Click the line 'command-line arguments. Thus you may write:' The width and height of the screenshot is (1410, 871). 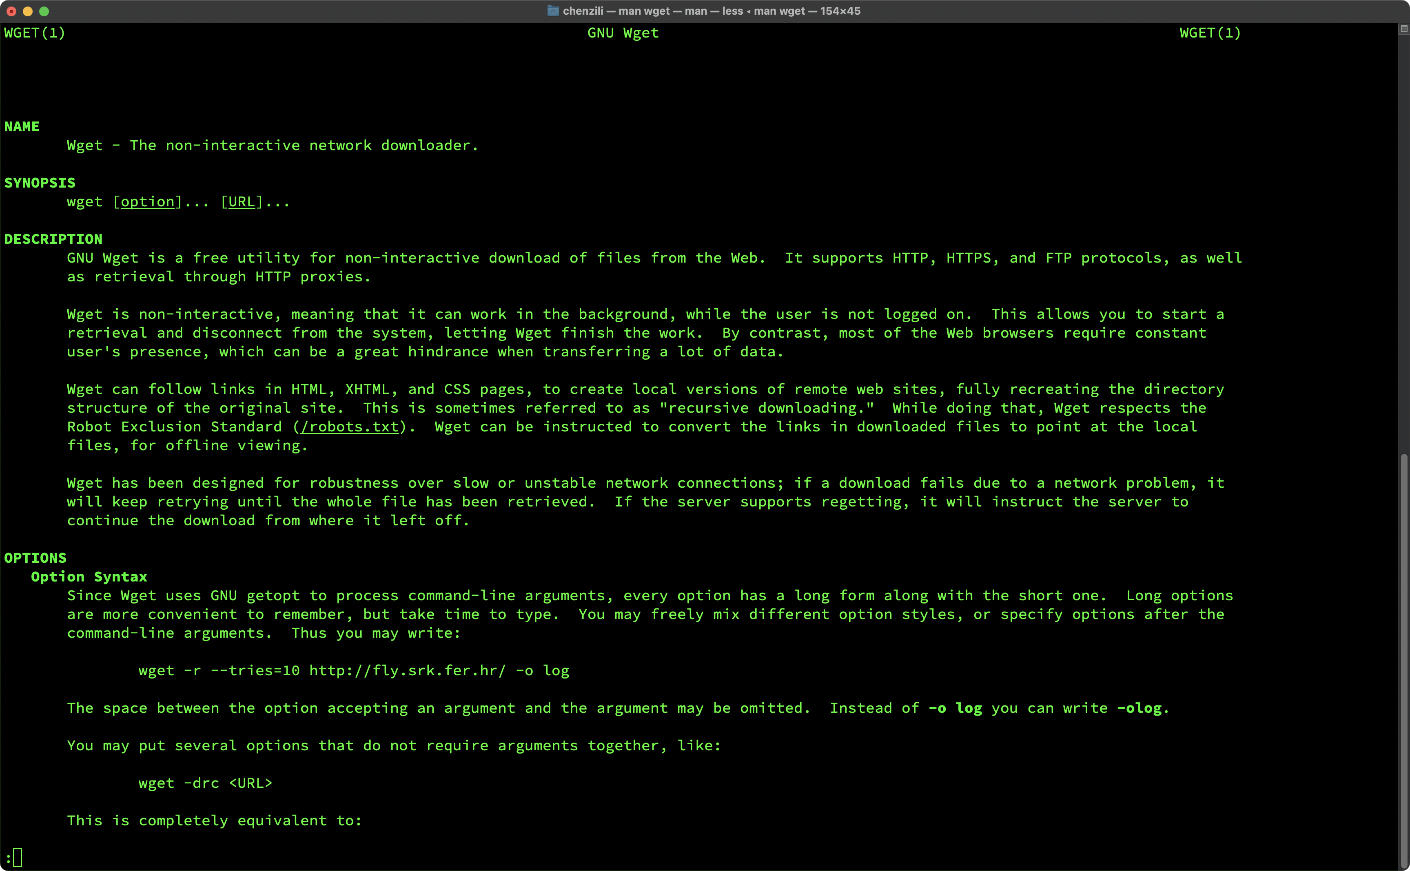264,633
